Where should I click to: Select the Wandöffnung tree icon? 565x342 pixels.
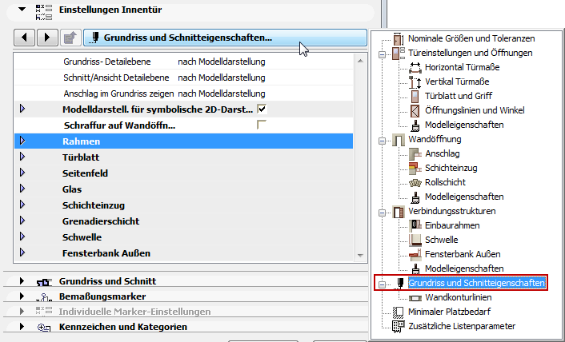click(x=399, y=140)
